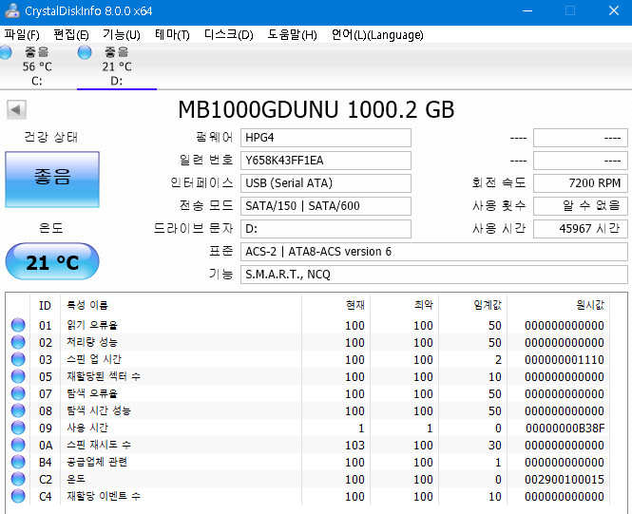Screen dimensions: 632x514
Task: Open the 도움말(H) menu
Action: pyautogui.click(x=292, y=35)
